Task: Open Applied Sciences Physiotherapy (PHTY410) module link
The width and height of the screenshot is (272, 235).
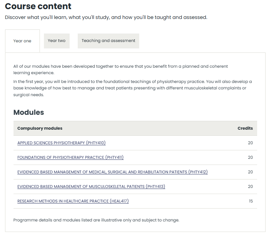Action: tap(61, 143)
